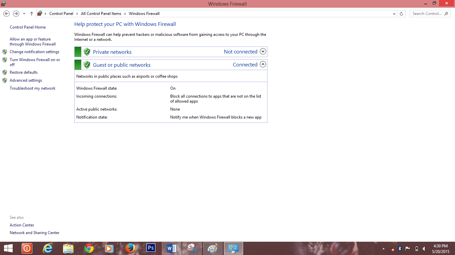Switch to Paint in taskbar

213,248
